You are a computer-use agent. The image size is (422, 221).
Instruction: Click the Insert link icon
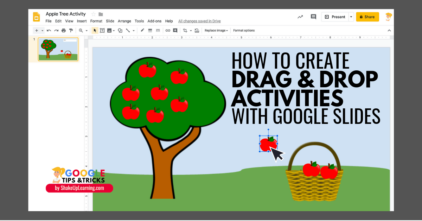(168, 30)
